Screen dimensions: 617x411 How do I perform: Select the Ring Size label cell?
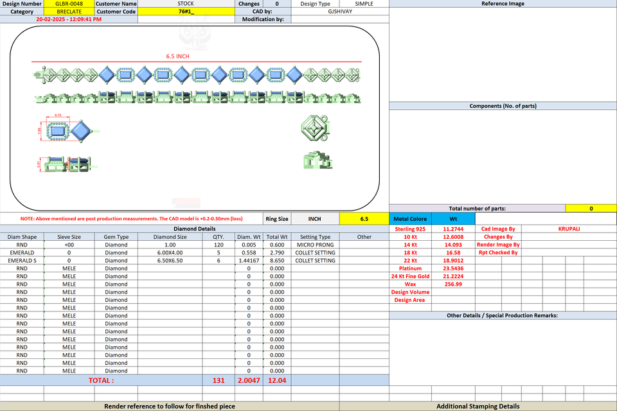click(277, 219)
